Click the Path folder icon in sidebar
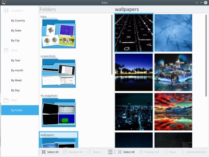209x157 pixels. tap(6, 100)
